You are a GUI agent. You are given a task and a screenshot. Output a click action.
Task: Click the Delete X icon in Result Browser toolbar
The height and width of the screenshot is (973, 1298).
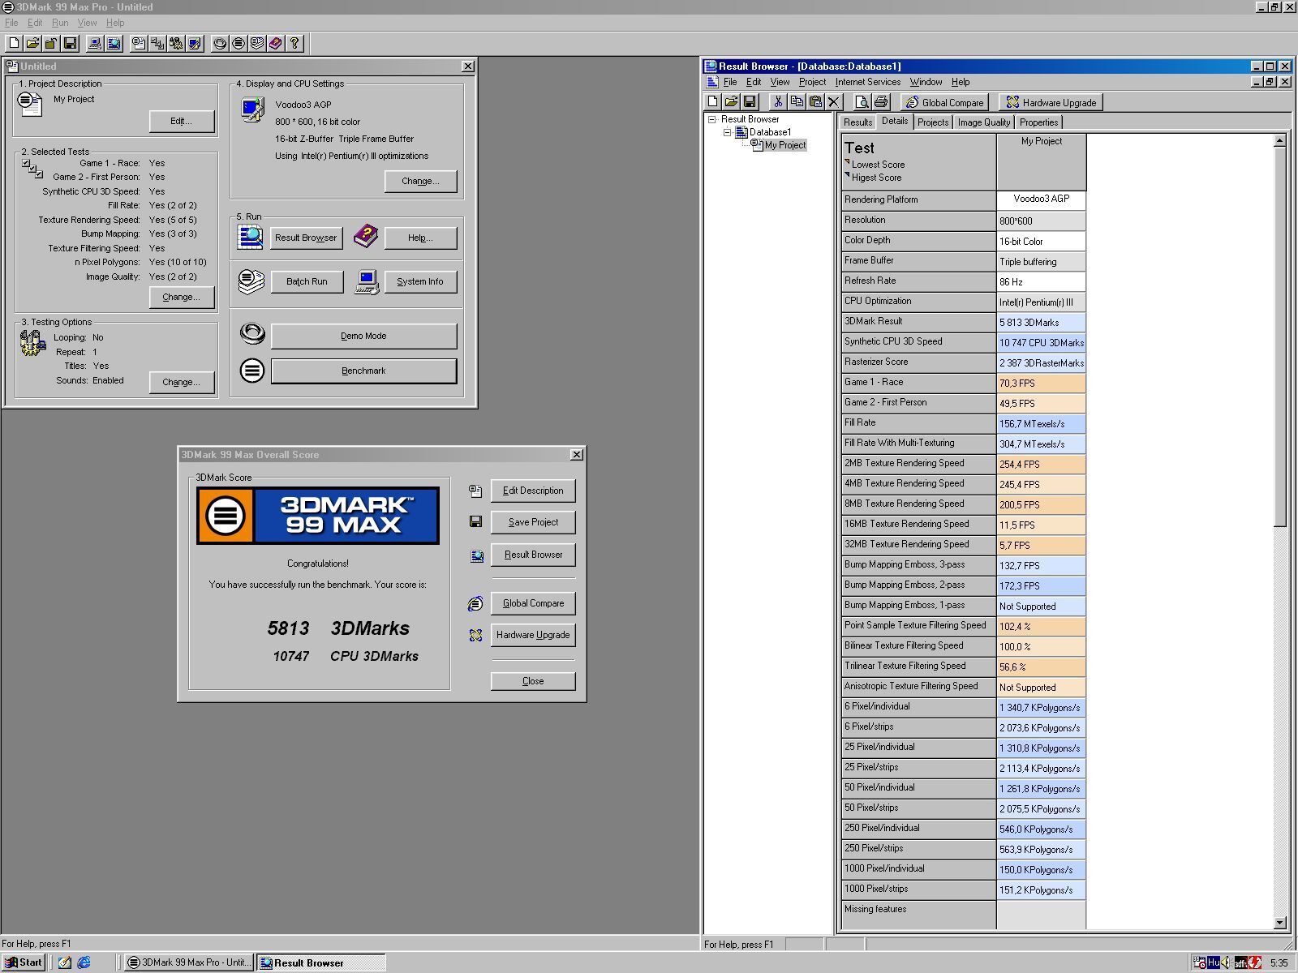[834, 101]
